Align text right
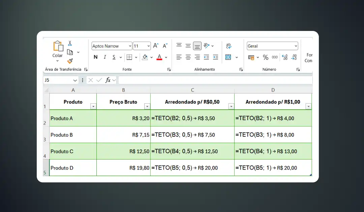The image size is (364, 212). pyautogui.click(x=197, y=57)
